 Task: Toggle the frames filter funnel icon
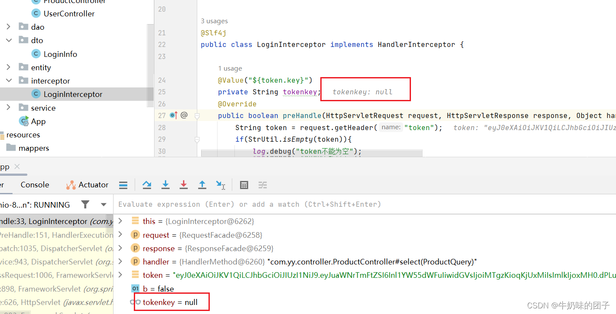[85, 205]
